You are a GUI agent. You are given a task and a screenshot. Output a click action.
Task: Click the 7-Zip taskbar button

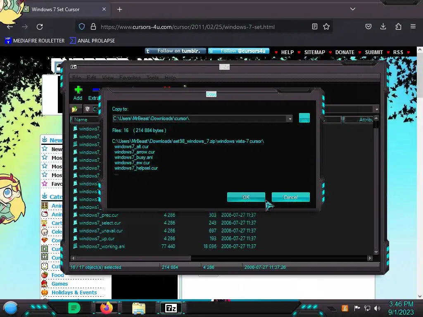pyautogui.click(x=171, y=308)
